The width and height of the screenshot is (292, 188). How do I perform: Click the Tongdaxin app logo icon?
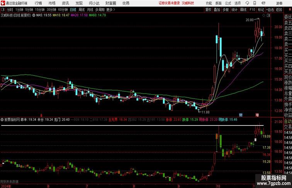click(3, 3)
